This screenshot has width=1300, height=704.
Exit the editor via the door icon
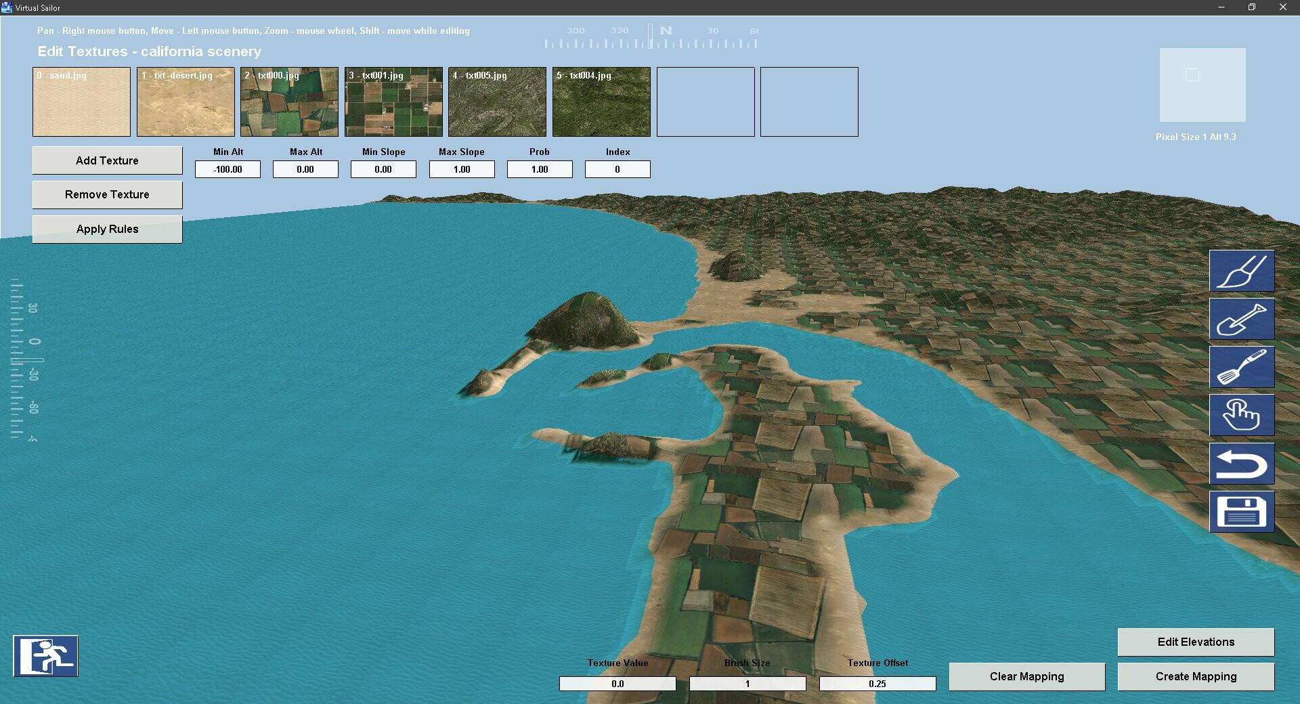click(45, 655)
